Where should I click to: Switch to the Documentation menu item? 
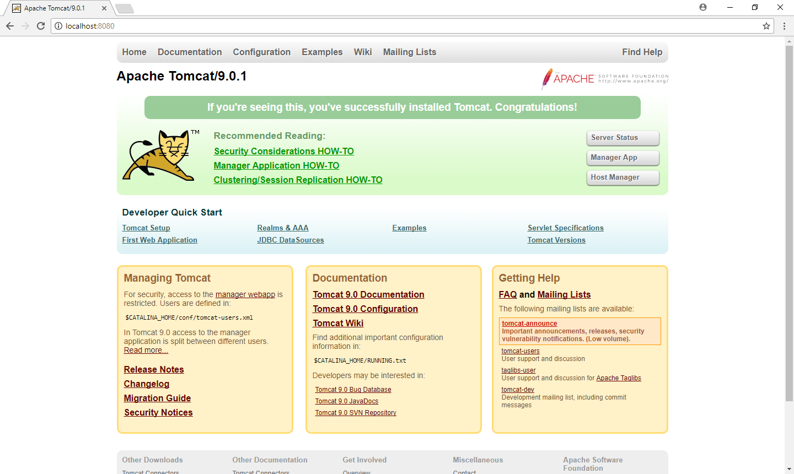pyautogui.click(x=190, y=52)
